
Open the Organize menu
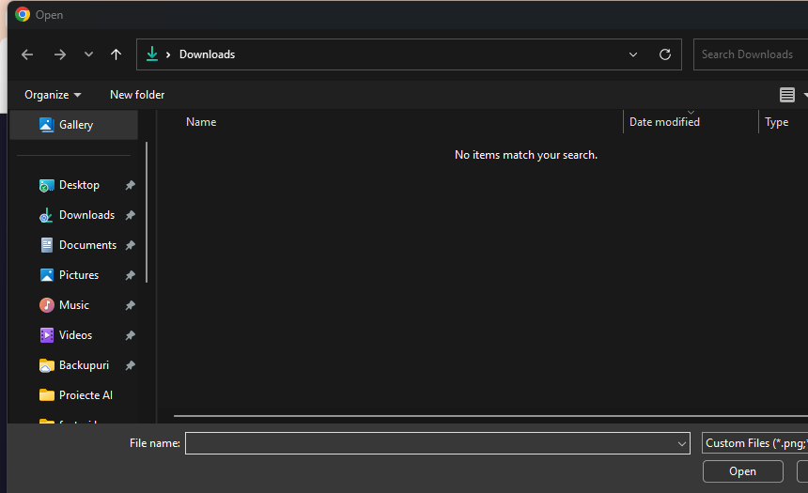(x=53, y=95)
